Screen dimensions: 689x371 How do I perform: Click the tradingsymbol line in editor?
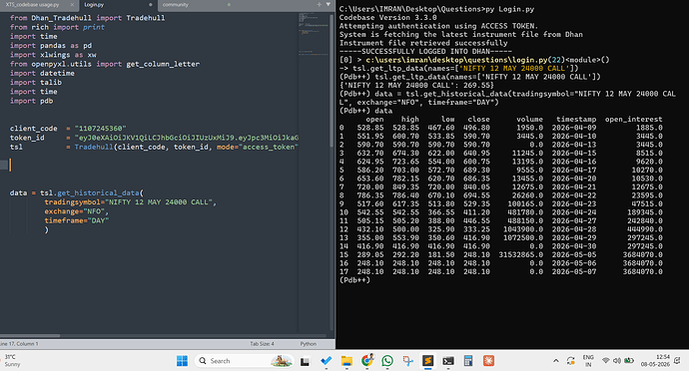pos(130,202)
